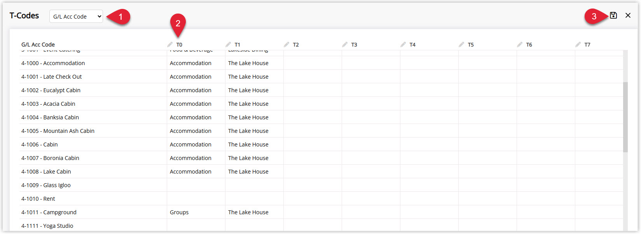Open the G/L Acc Code dropdown

(76, 16)
